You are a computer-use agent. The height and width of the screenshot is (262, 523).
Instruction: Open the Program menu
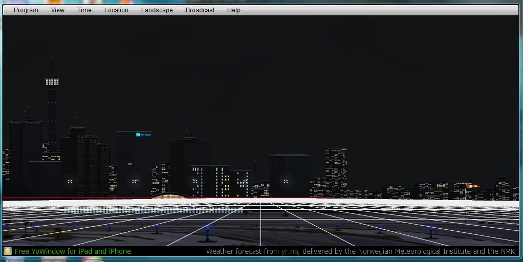click(26, 10)
